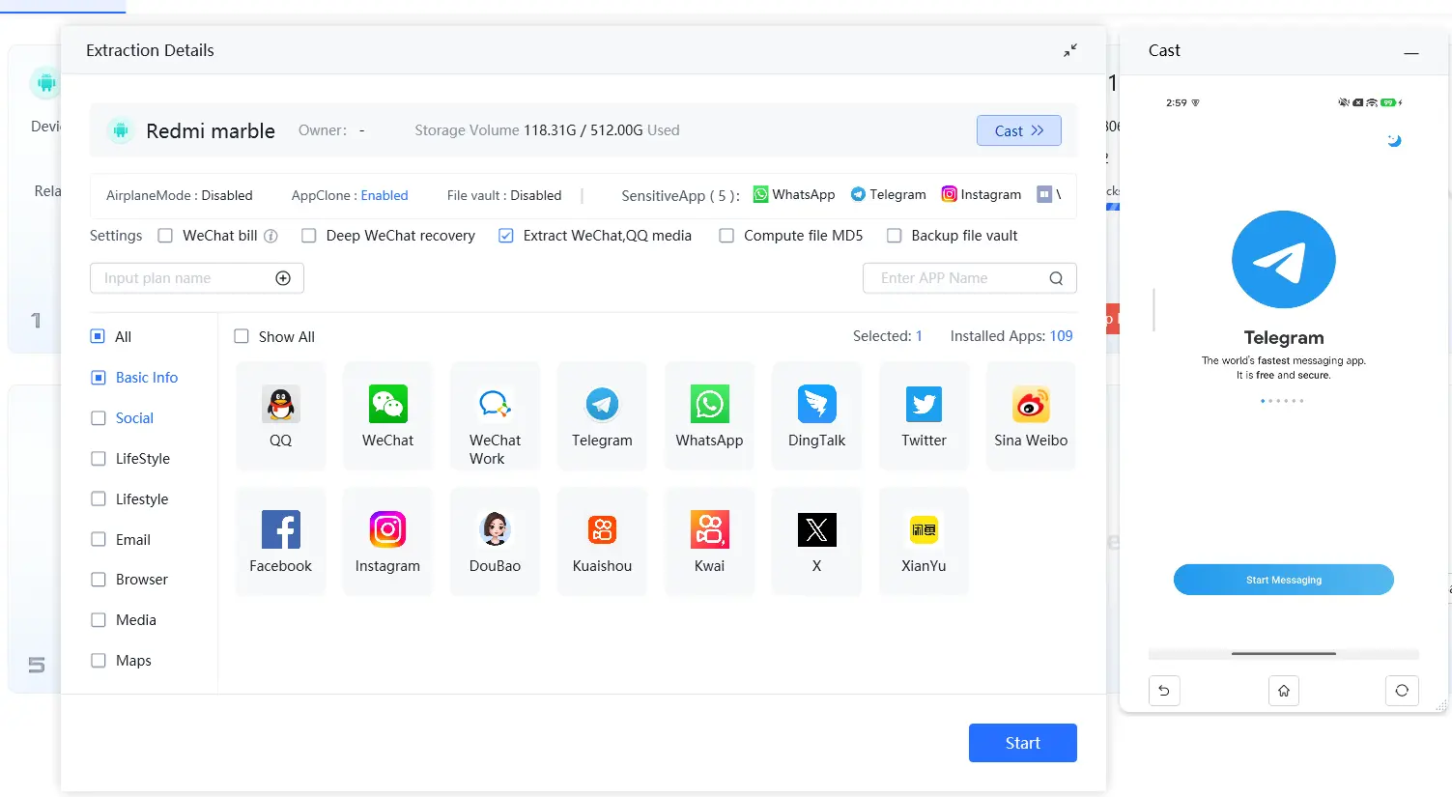Toggle the All category checkbox
Screen dimensions: 1452x797
click(98, 336)
